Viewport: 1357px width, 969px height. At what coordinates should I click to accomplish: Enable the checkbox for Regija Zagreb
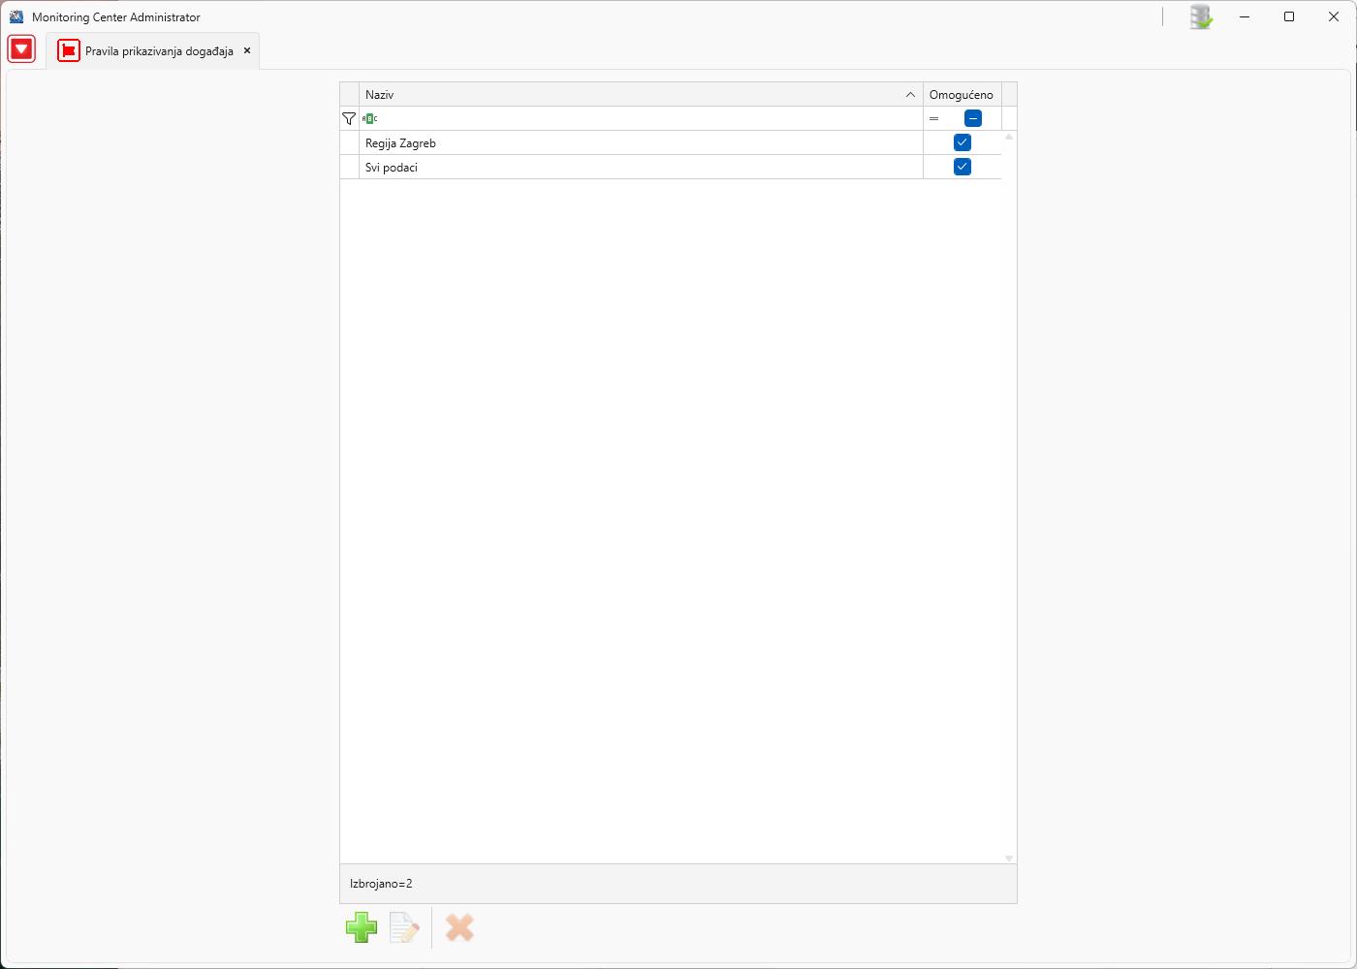pos(962,141)
